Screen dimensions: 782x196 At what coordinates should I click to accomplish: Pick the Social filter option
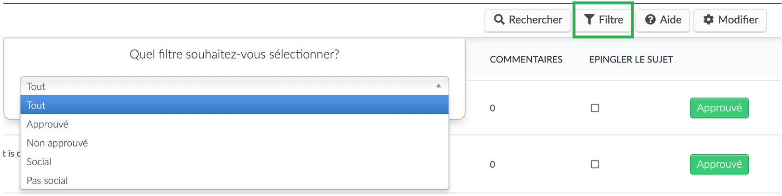(235, 161)
